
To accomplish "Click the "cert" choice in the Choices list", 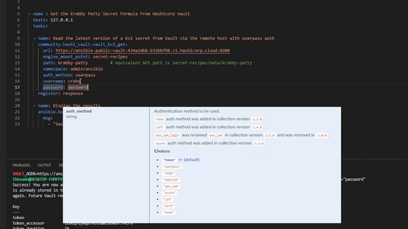I will tap(168, 206).
